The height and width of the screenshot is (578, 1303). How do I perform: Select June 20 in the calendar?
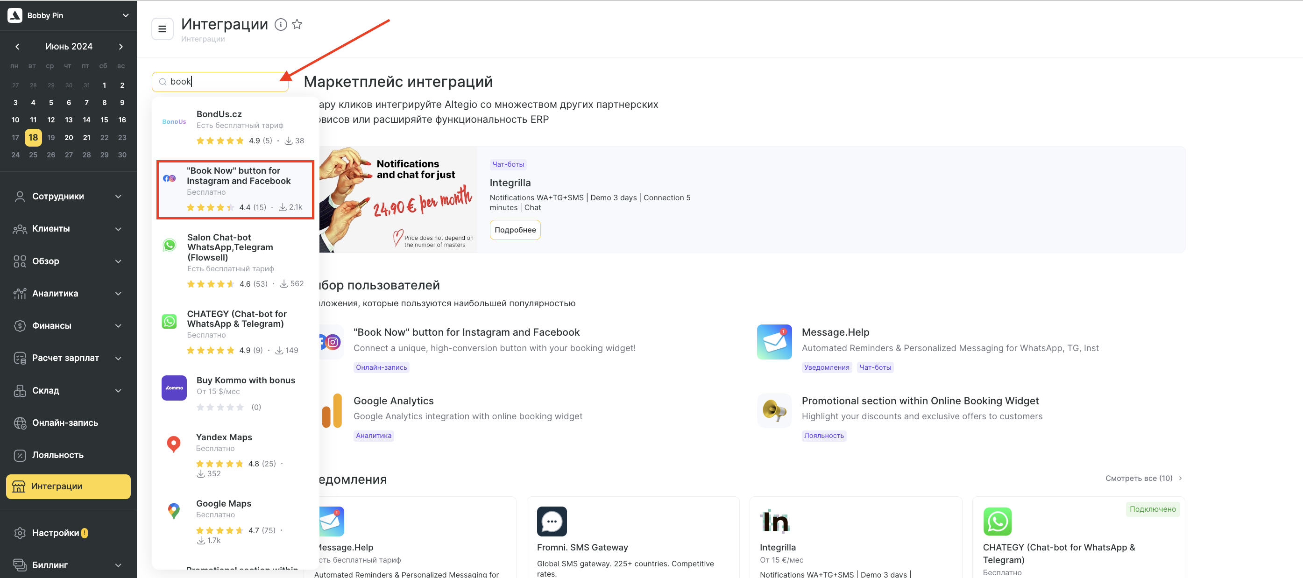(x=69, y=138)
